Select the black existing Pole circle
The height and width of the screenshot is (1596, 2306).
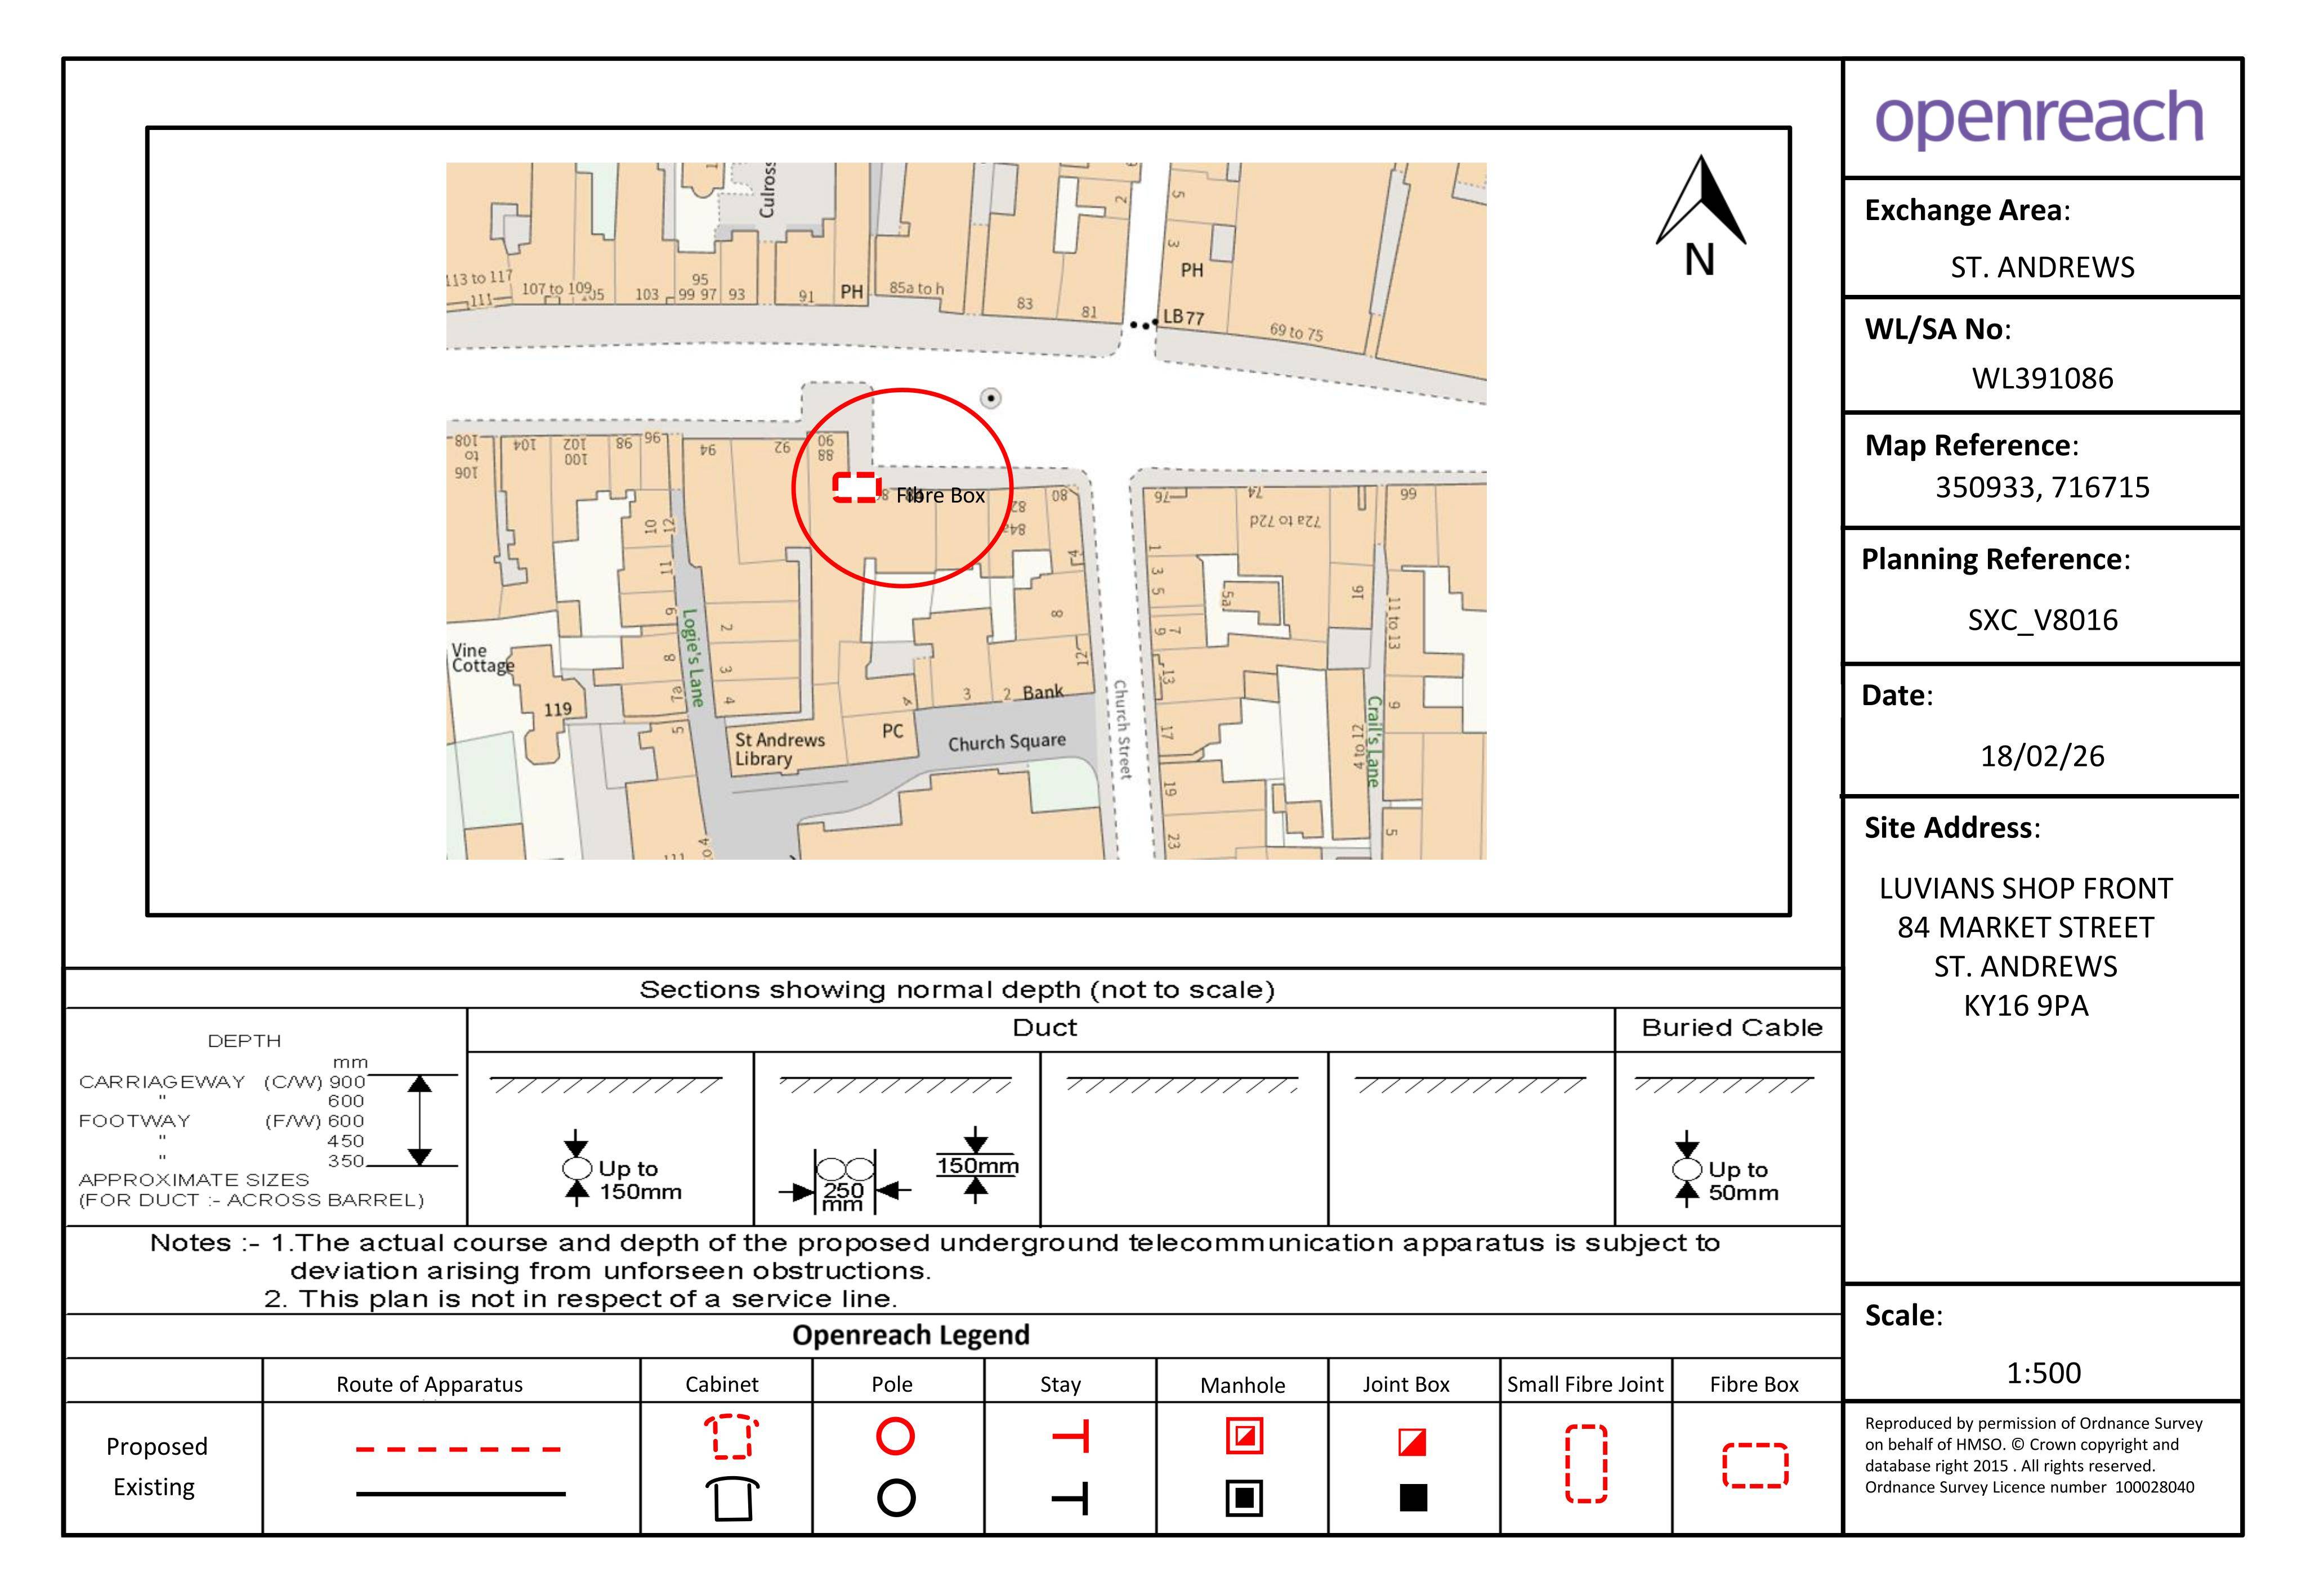pyautogui.click(x=895, y=1498)
